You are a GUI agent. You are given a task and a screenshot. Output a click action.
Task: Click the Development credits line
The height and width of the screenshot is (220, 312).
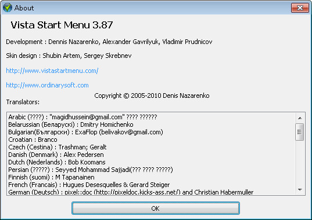[x=109, y=42]
